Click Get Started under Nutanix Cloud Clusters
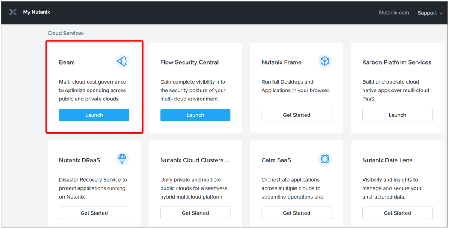 (x=195, y=213)
